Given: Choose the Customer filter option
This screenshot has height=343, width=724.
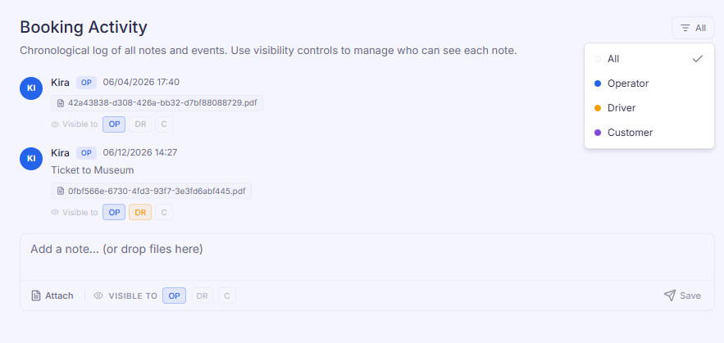Looking at the screenshot, I should click(x=649, y=133).
